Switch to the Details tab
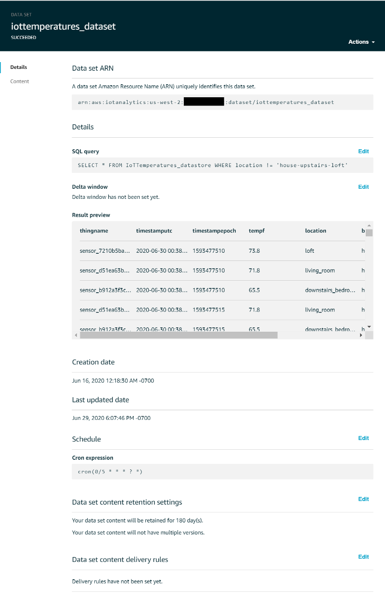Image resolution: width=385 pixels, height=598 pixels. tap(19, 67)
